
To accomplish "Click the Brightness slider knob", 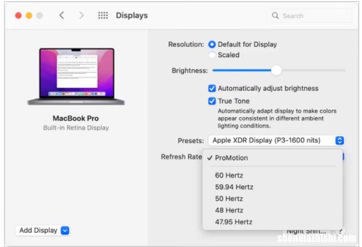I will point(276,70).
